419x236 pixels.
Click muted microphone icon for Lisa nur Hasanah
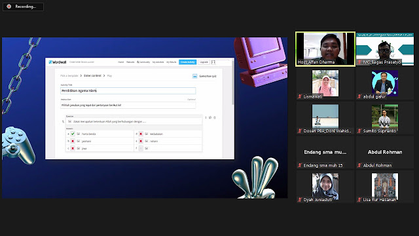(359, 199)
